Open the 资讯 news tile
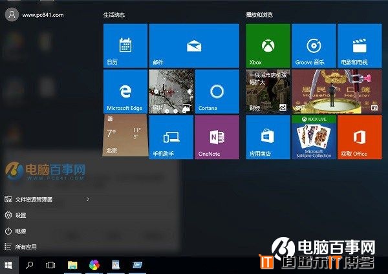Viewport: 388px width, 274px height. [x=337, y=92]
